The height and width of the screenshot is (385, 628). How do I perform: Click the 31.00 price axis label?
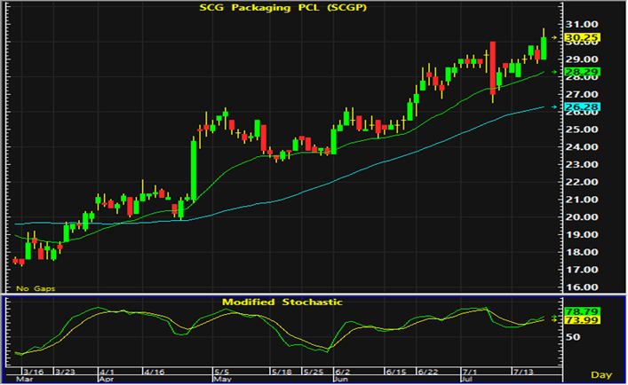pyautogui.click(x=582, y=24)
